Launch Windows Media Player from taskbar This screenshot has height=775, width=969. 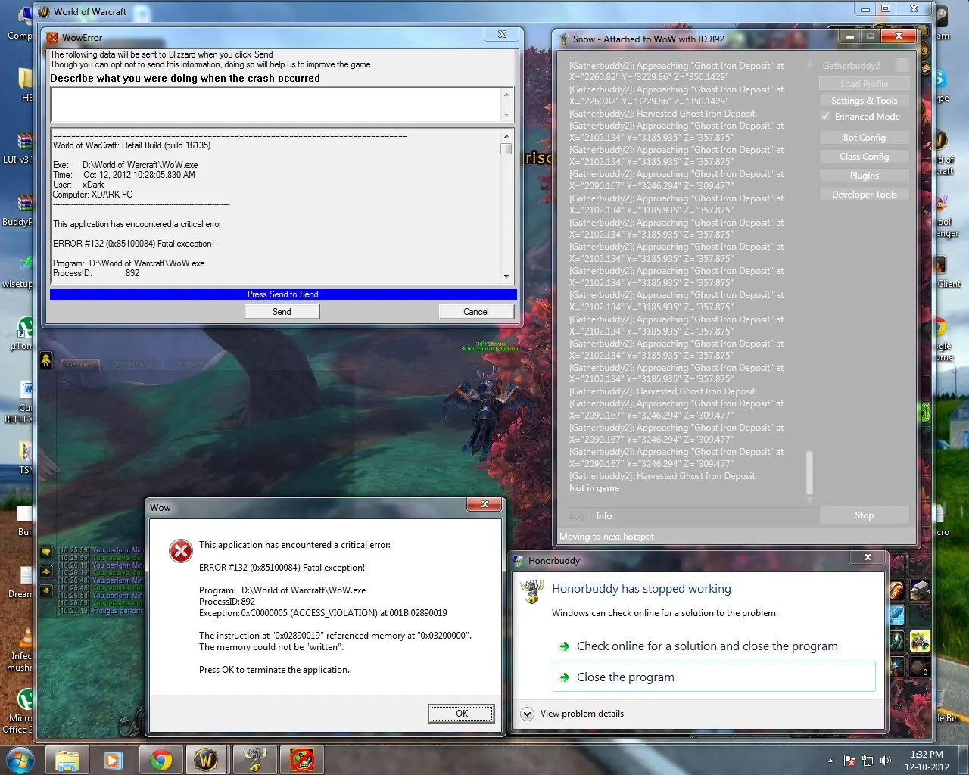click(114, 760)
